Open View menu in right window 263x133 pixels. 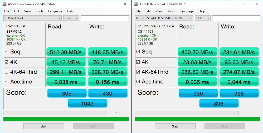(x=159, y=11)
